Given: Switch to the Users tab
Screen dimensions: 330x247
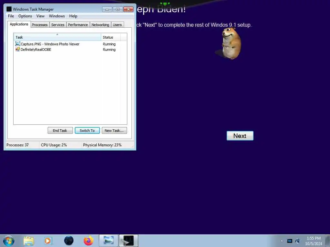Looking at the screenshot, I should click(117, 25).
